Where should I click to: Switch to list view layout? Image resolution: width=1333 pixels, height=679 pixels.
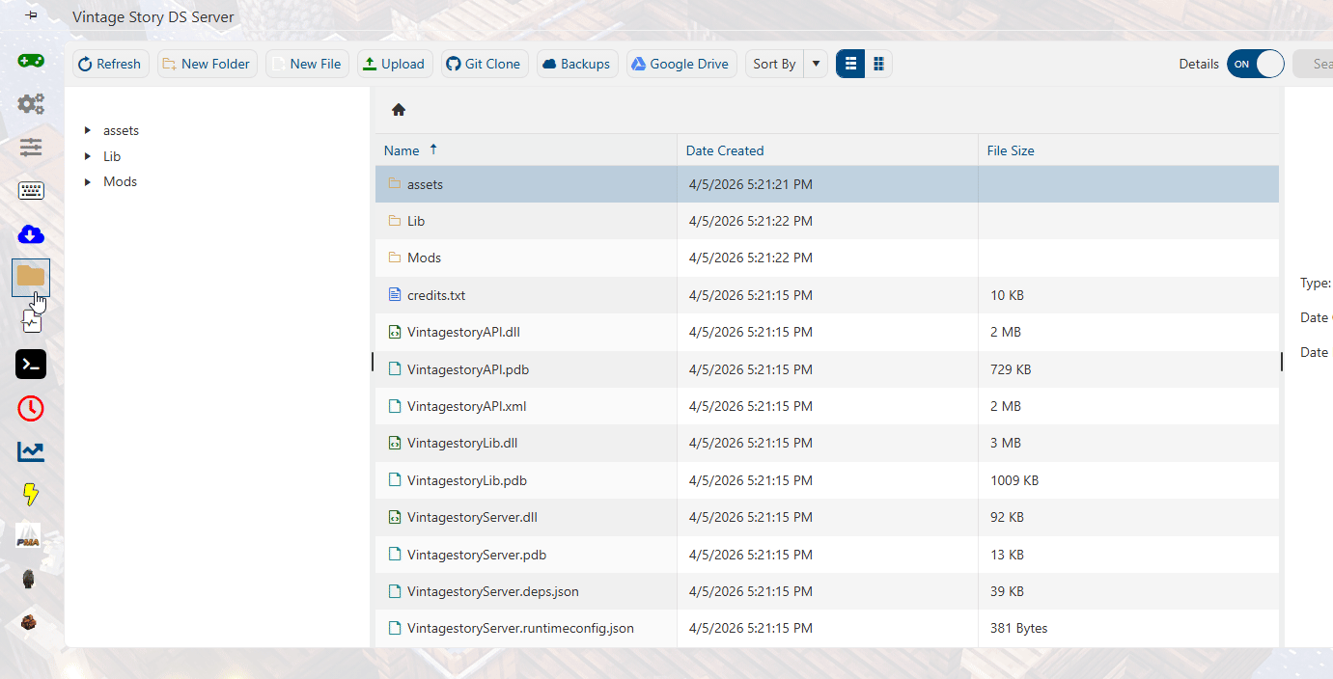(850, 64)
